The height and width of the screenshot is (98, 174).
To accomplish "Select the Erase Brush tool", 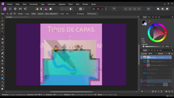I will (x=2, y=53).
